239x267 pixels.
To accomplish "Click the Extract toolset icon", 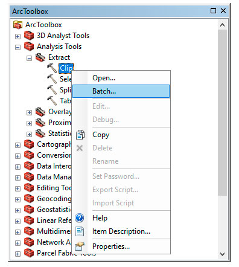I will [x=40, y=57].
